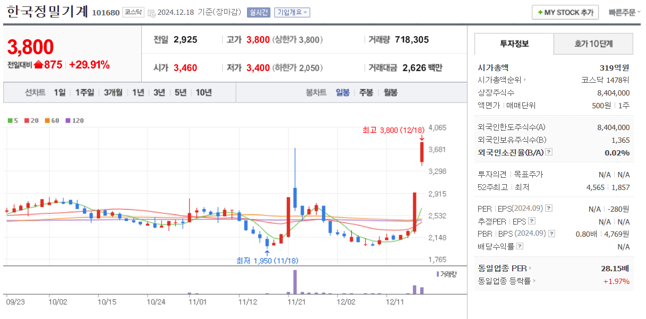
Task: Click the 외국인소진율 value 0.02%
Action: point(617,153)
